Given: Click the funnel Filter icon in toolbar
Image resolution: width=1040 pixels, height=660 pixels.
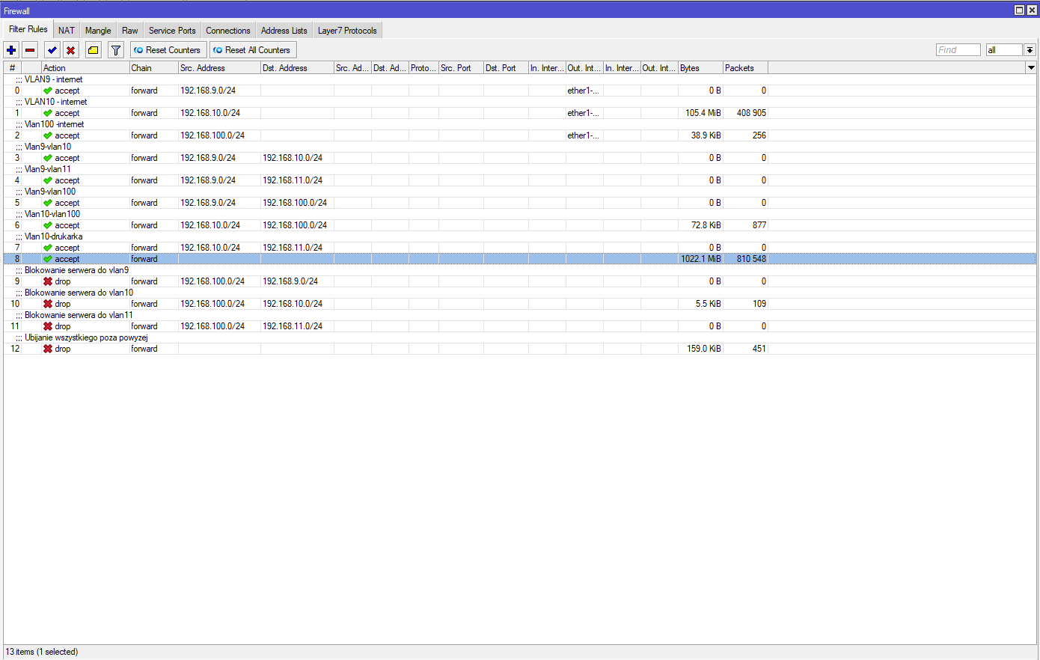Looking at the screenshot, I should [x=116, y=50].
